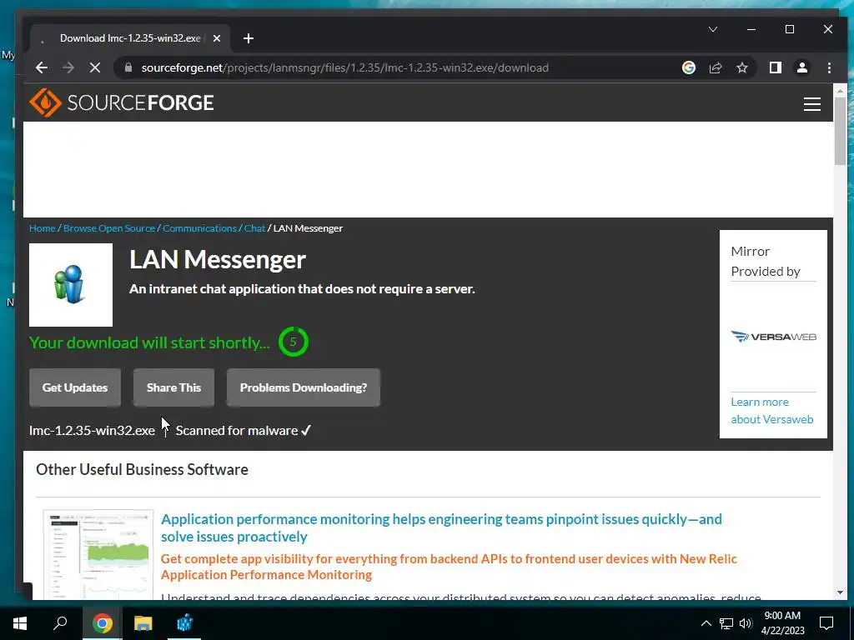Click the Get Updates button

tap(74, 387)
